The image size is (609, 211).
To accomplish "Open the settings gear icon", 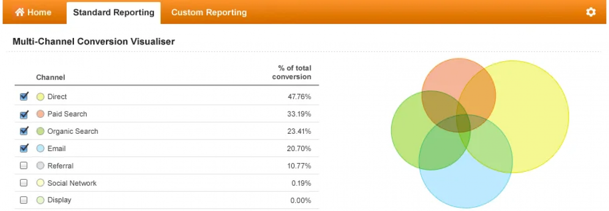I will pos(591,12).
